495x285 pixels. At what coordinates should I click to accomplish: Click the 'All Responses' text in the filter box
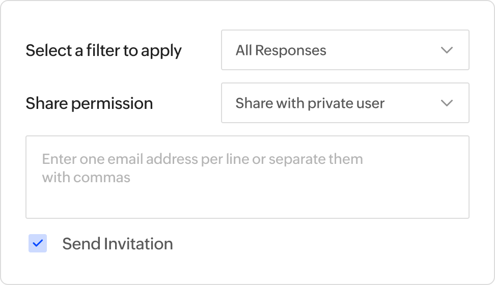coord(281,50)
